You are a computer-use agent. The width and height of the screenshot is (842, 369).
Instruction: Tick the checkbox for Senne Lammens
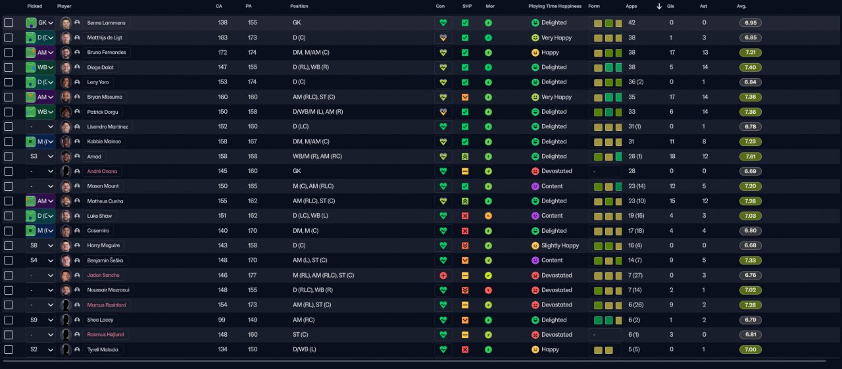[9, 22]
